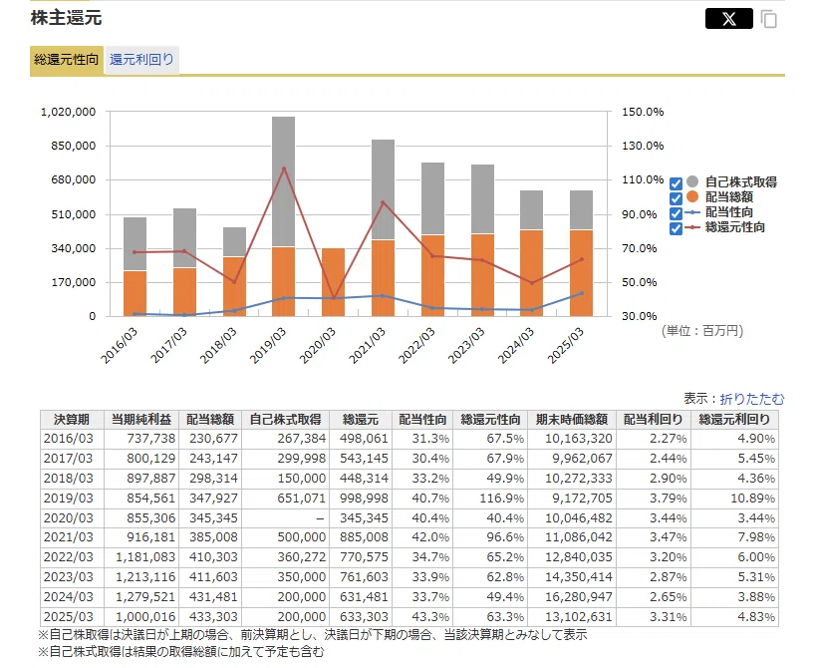Click the 自己株式取得 table column header

click(285, 420)
